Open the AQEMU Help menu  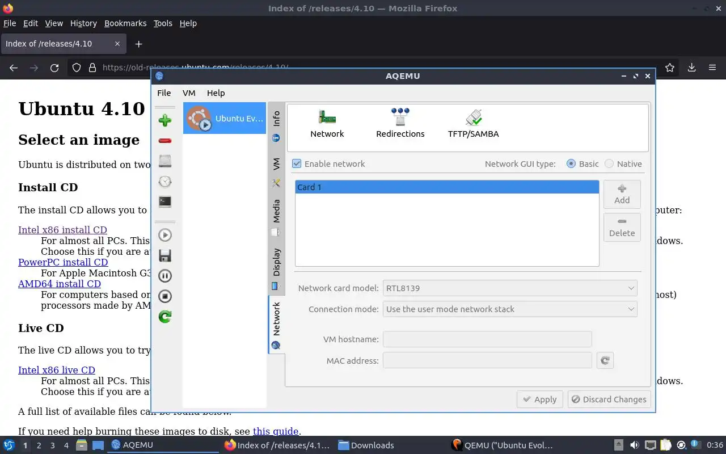point(216,93)
